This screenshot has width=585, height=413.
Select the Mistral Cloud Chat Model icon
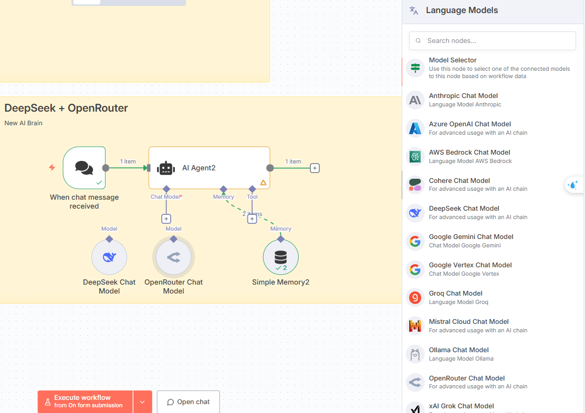coord(415,326)
